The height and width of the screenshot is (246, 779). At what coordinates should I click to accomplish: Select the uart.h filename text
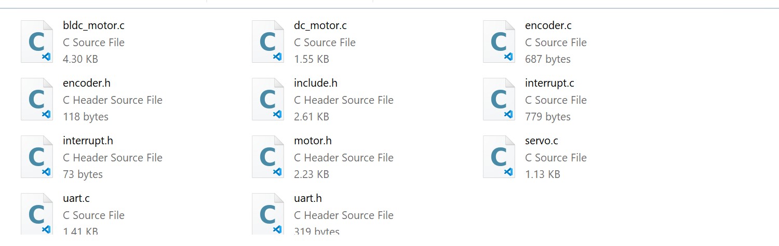tap(308, 198)
